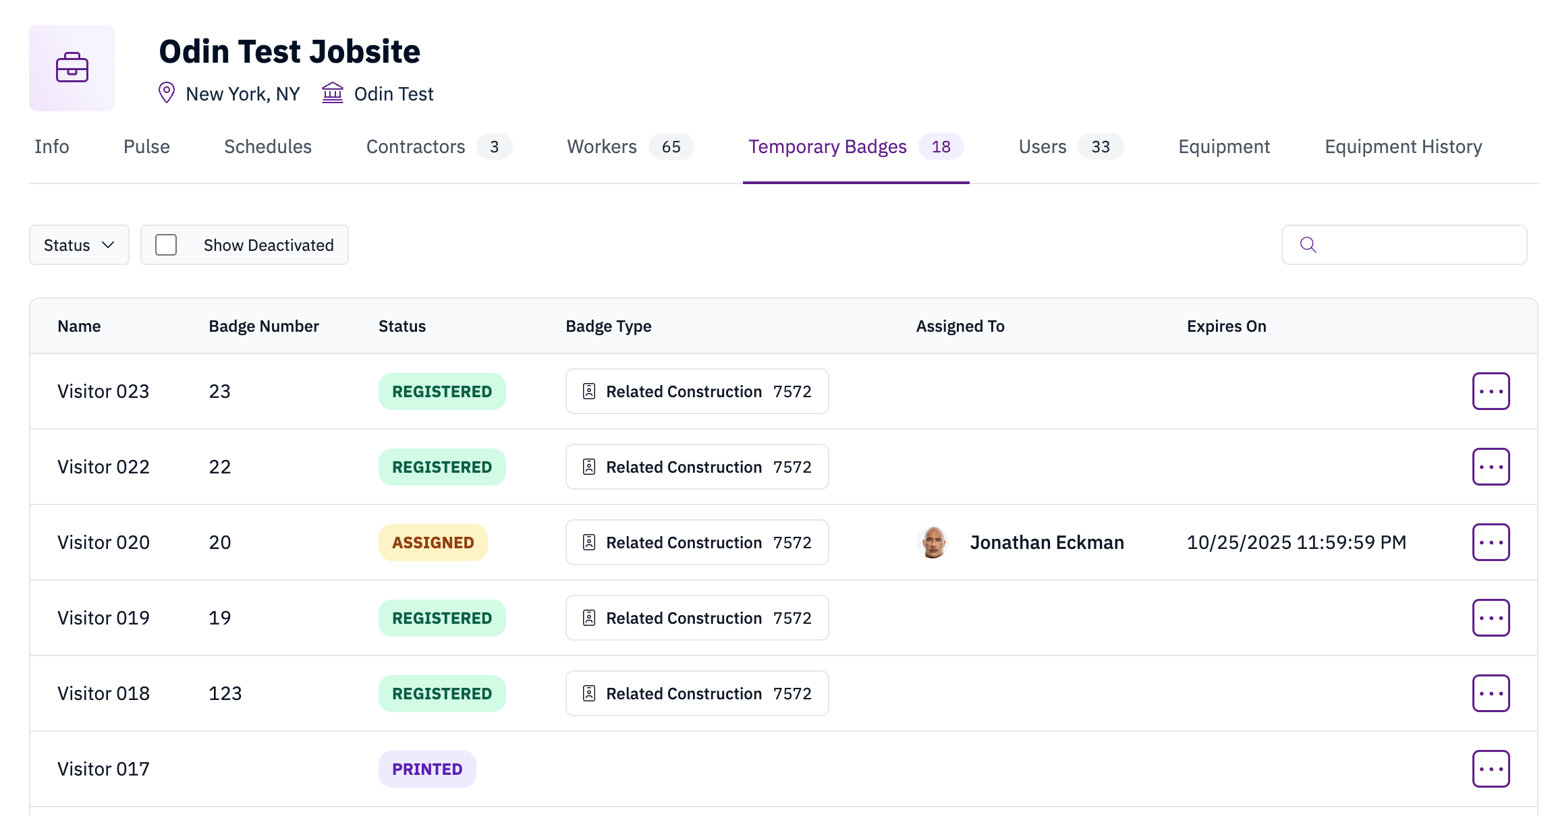Click badge icon in Visitor 018 badge type
1552x816 pixels.
589,693
